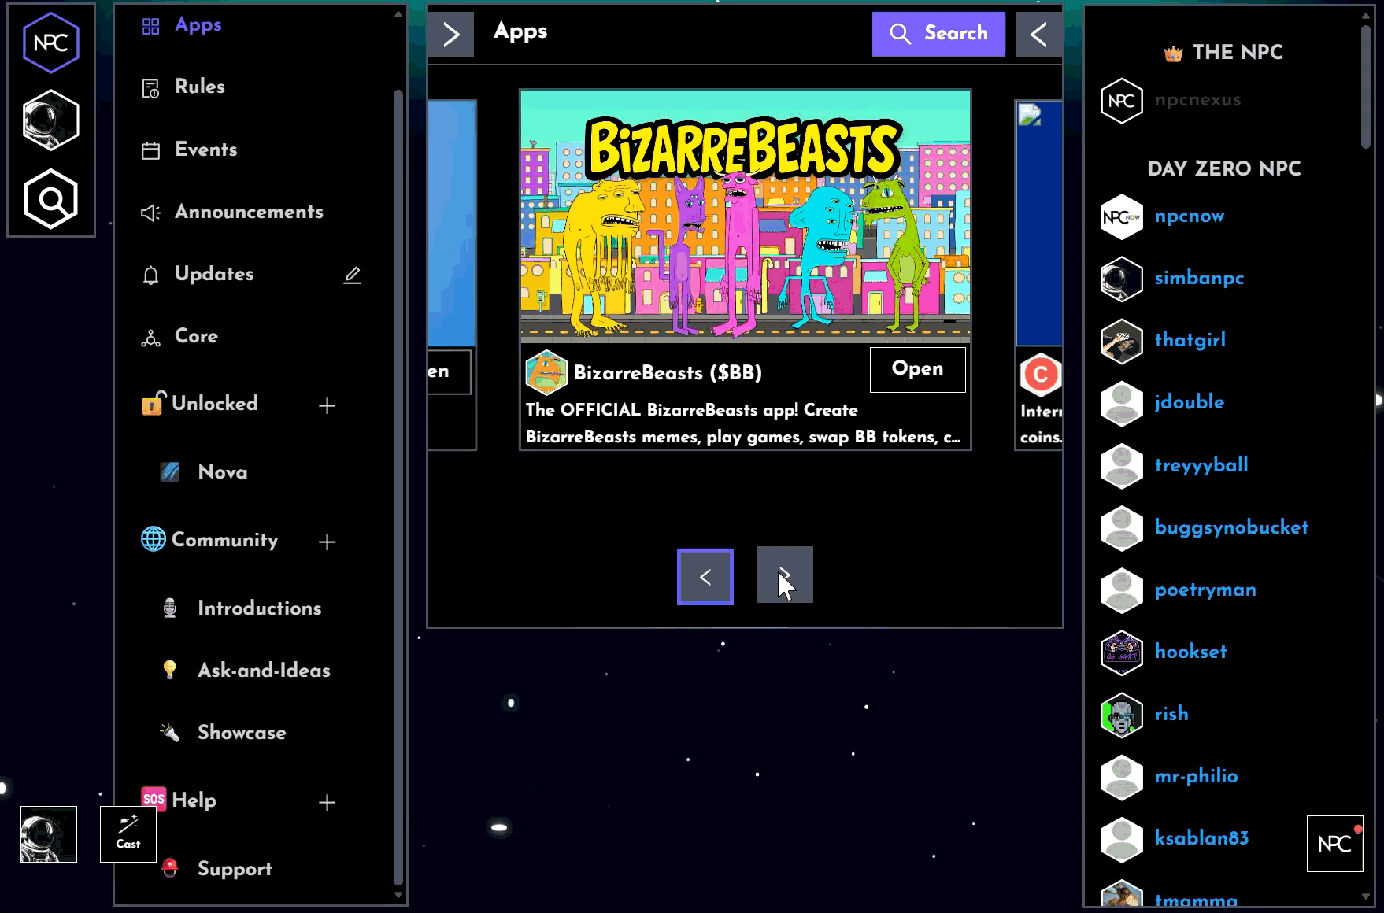Open poetryman's profile link
The height and width of the screenshot is (913, 1384).
click(x=1205, y=590)
